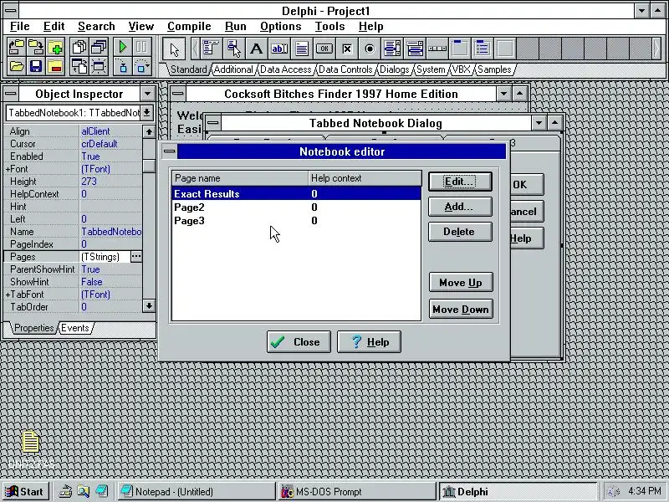Switch to Notepad - (Untitled) on the taskbar
This screenshot has width=669, height=502.
point(197,492)
